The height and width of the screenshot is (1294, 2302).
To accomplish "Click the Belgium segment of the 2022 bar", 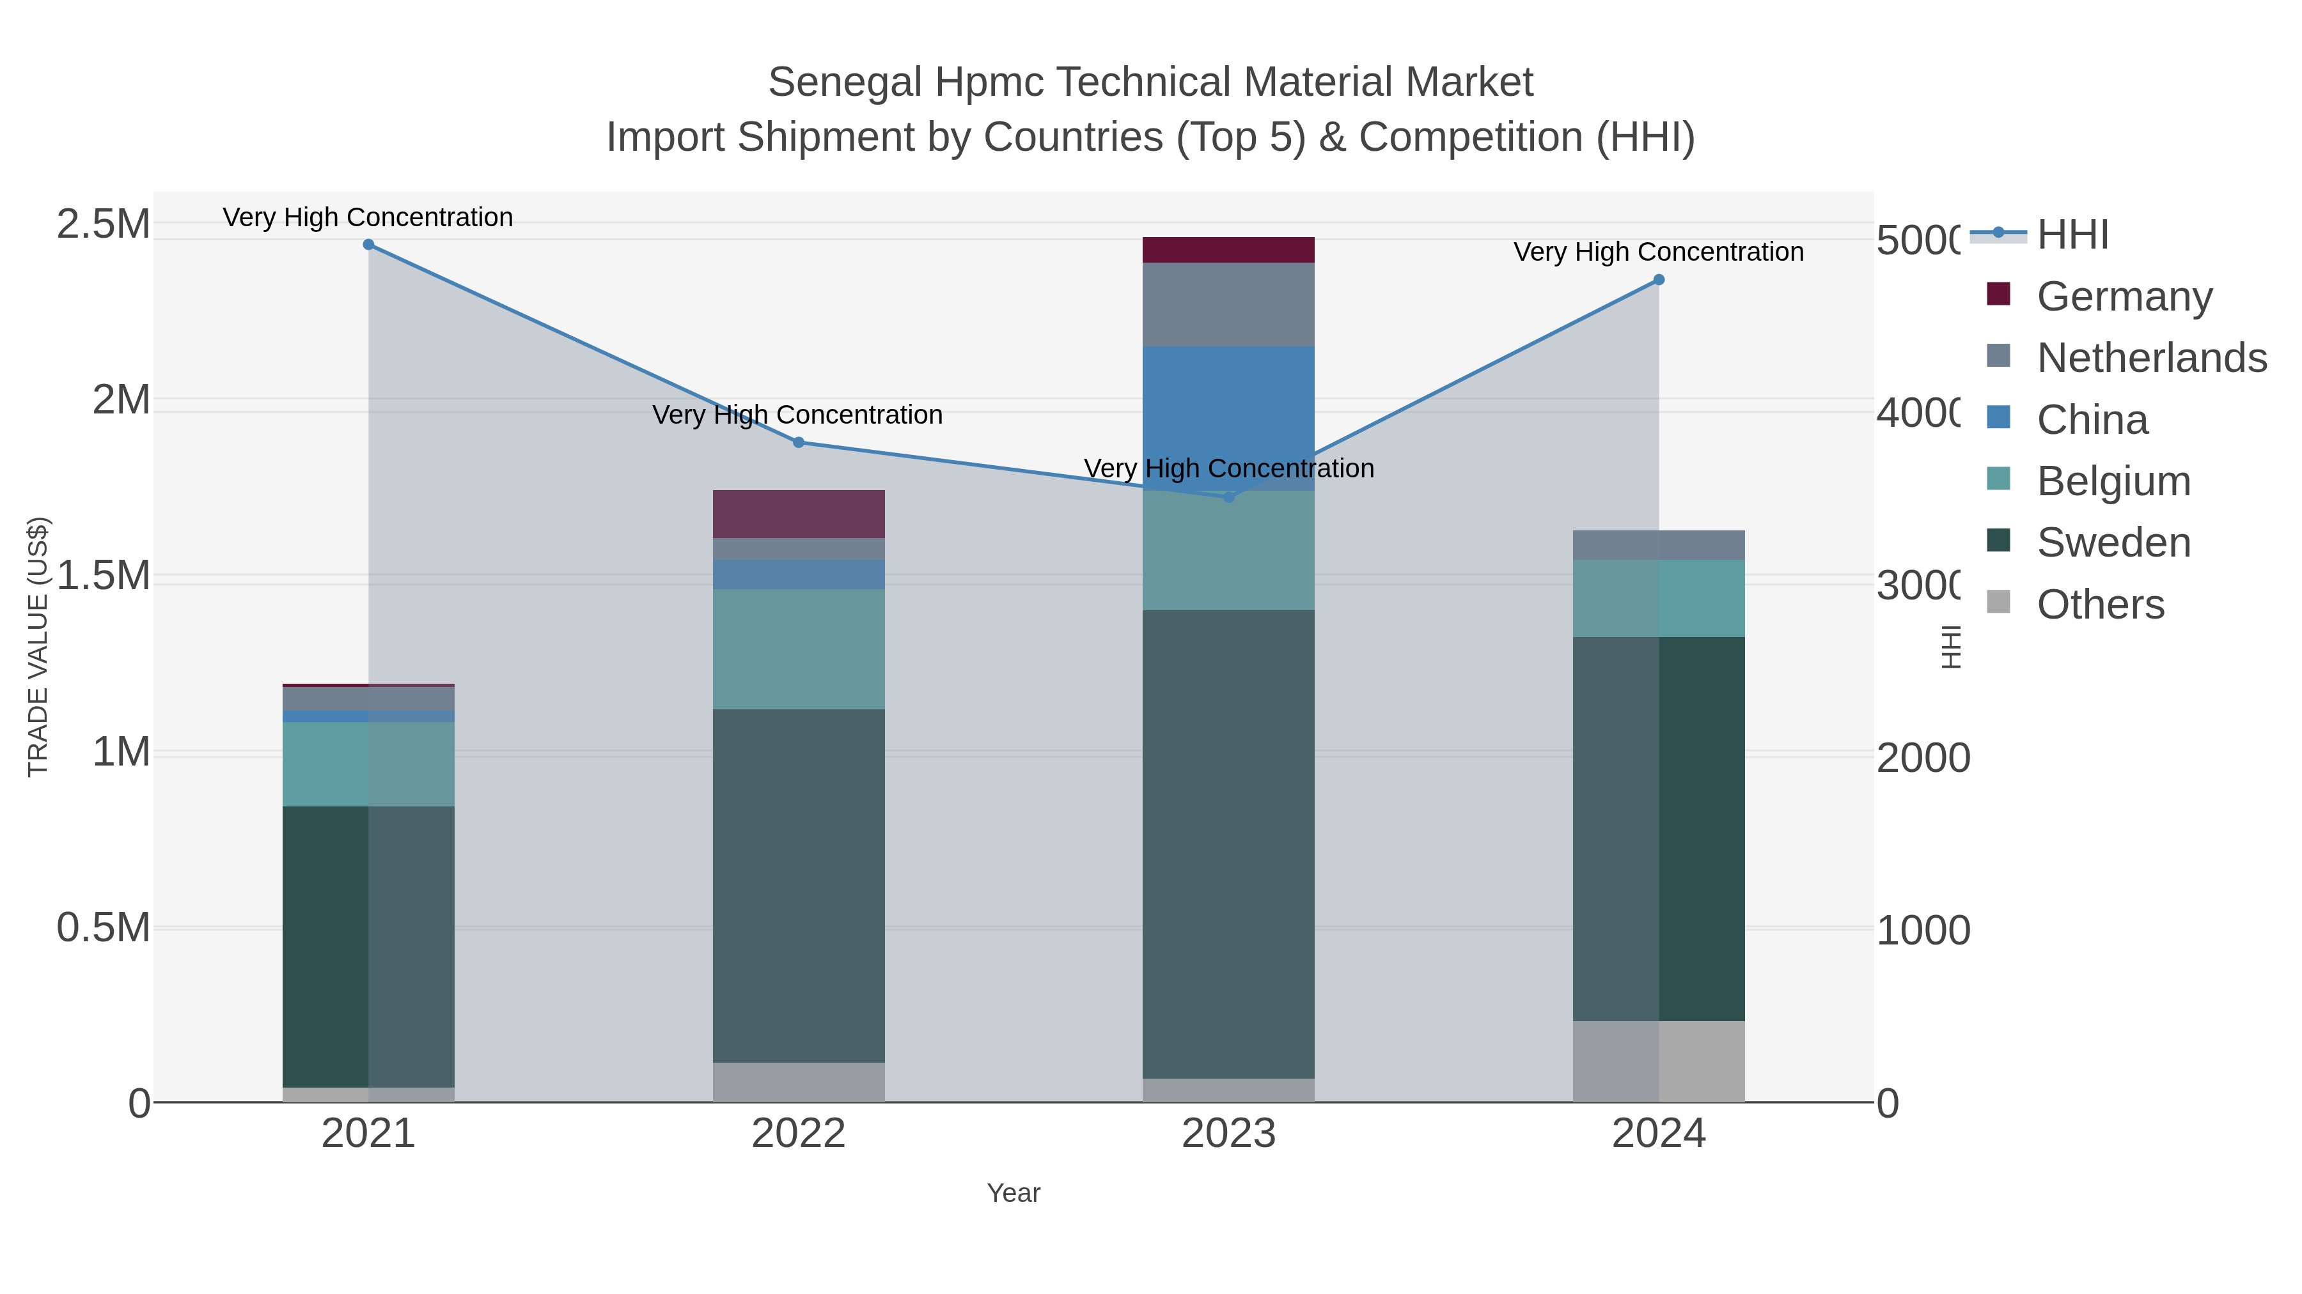I will (799, 649).
